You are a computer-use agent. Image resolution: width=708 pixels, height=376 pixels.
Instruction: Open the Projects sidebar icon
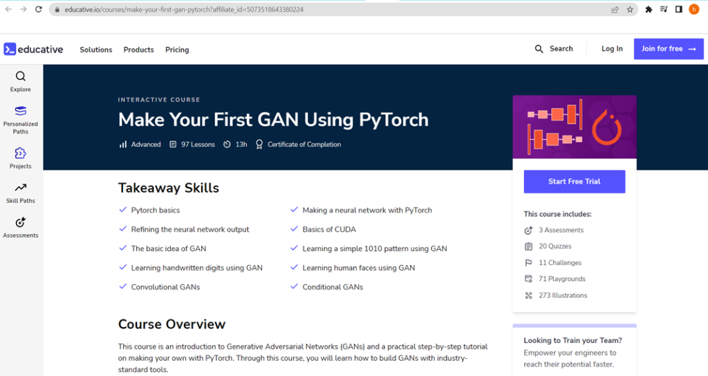click(x=20, y=153)
